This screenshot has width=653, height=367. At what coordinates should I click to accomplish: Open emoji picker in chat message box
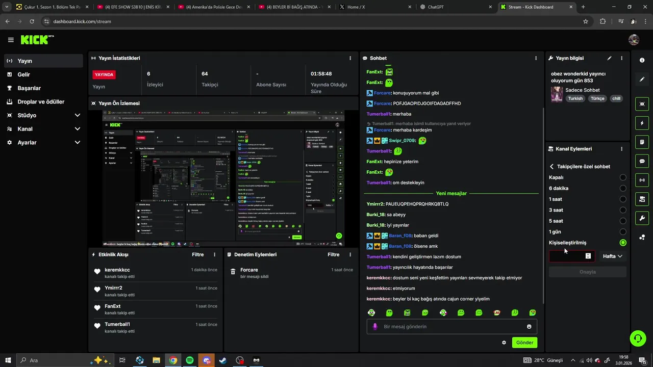(x=529, y=327)
